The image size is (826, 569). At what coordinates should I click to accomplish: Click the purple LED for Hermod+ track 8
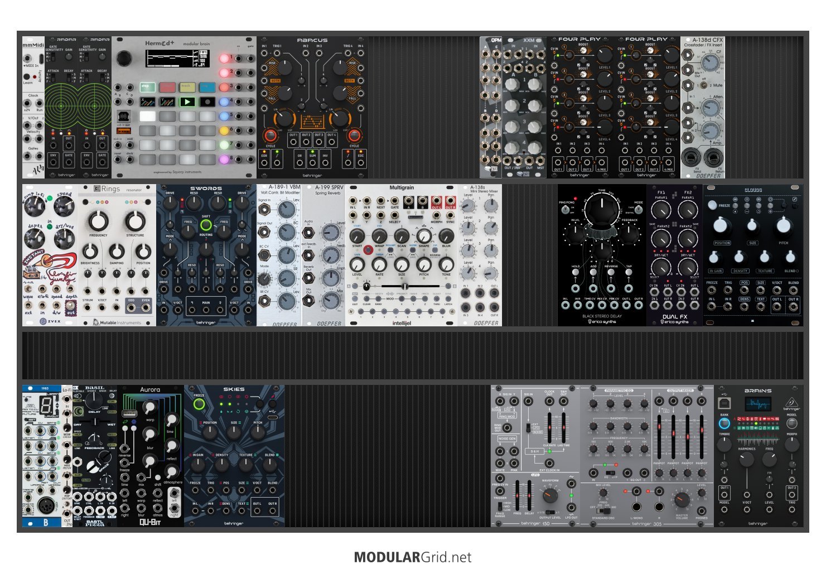tap(224, 159)
